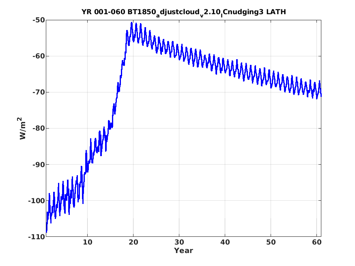The image size is (355, 266).
Task: Click the -90 y-axis tick label
Action: click(x=39, y=165)
